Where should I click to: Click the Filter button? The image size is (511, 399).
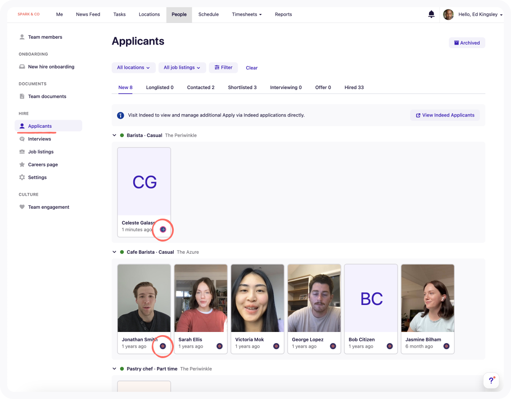coord(223,67)
